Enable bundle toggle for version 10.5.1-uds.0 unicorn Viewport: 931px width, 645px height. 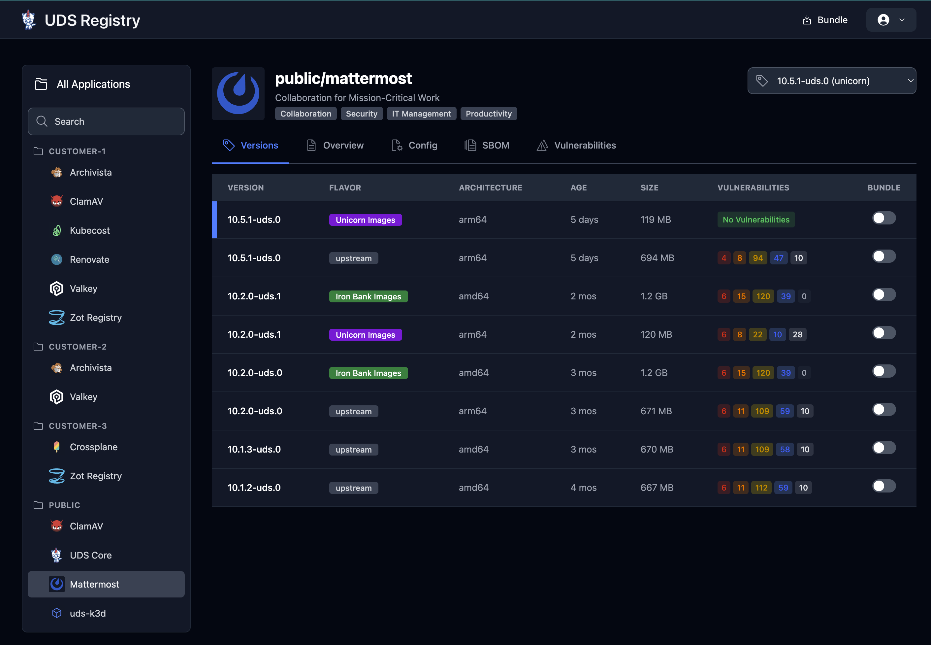[x=884, y=218]
